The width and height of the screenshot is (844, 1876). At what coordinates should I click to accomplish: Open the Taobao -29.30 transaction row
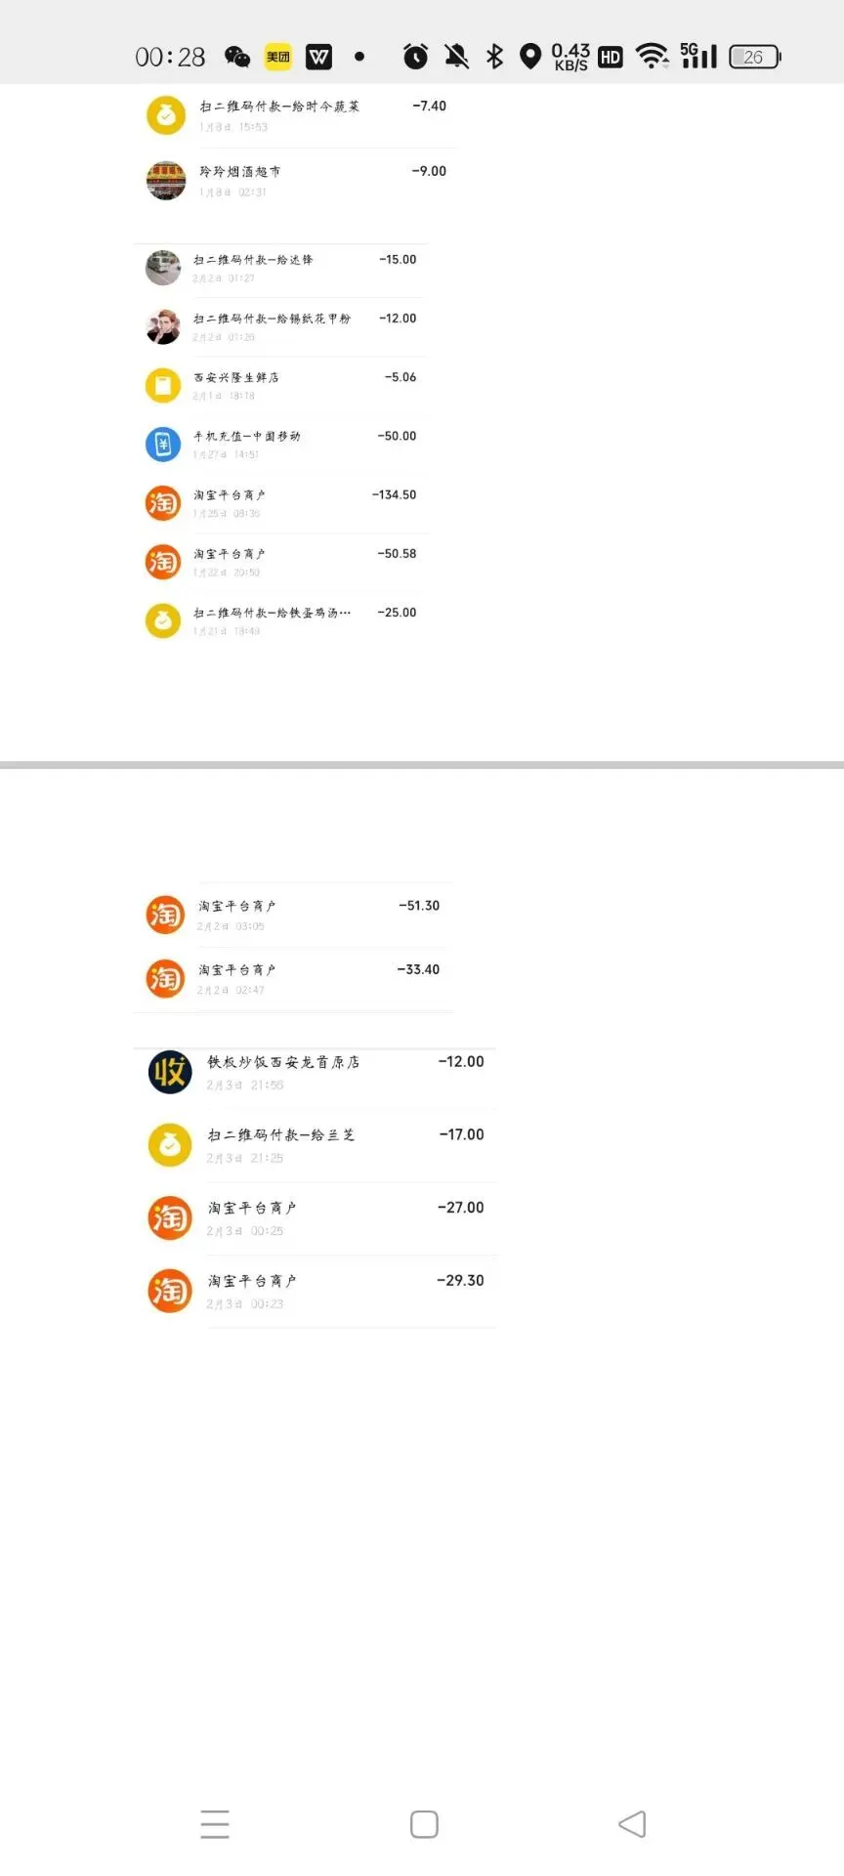point(316,1291)
